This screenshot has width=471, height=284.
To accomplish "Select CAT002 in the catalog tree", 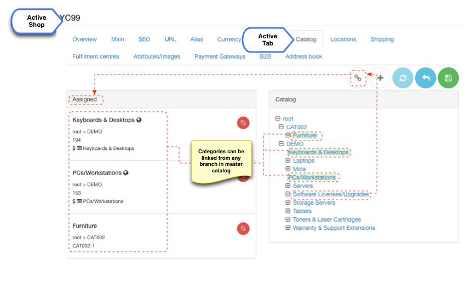I will [296, 127].
